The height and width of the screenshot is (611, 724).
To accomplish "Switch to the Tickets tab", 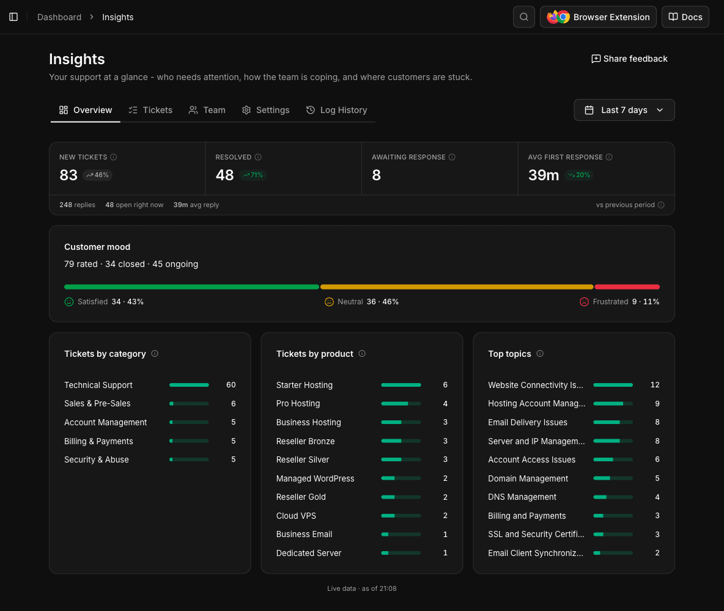I will coord(150,110).
